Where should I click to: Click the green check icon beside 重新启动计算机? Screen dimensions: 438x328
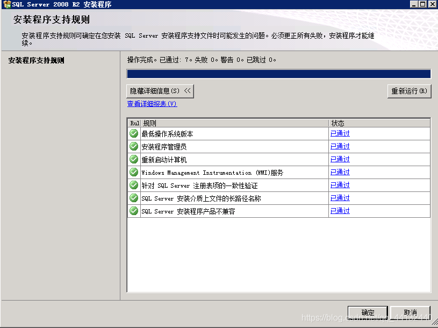(133, 159)
